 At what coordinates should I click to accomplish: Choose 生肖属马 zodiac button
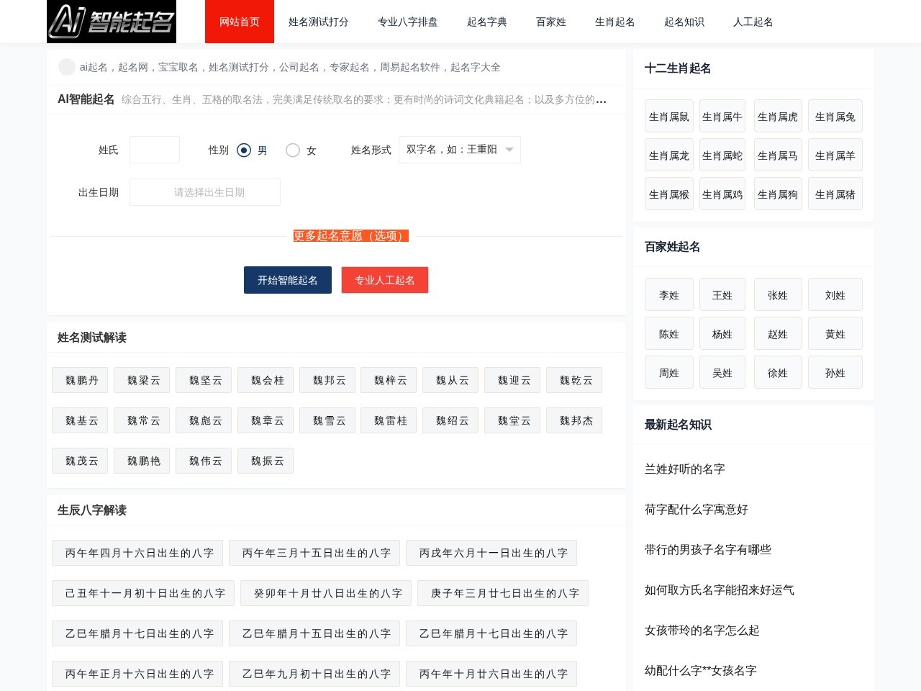(778, 155)
